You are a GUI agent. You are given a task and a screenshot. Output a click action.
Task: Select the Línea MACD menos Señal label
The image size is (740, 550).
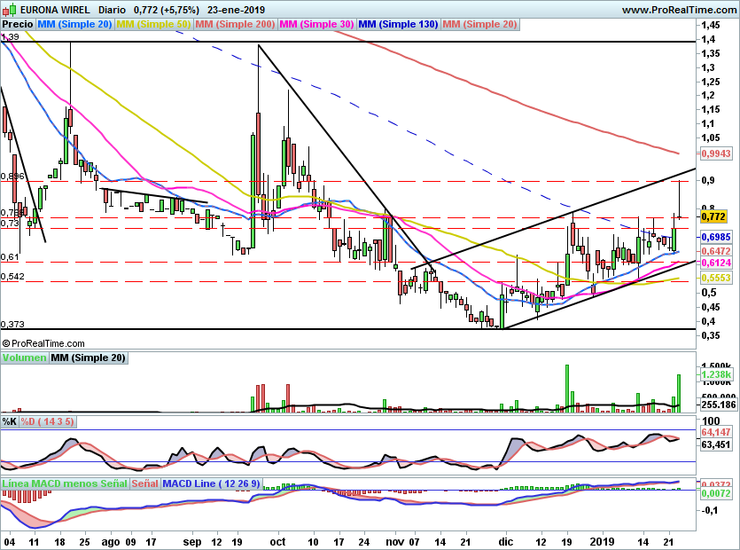(65, 484)
